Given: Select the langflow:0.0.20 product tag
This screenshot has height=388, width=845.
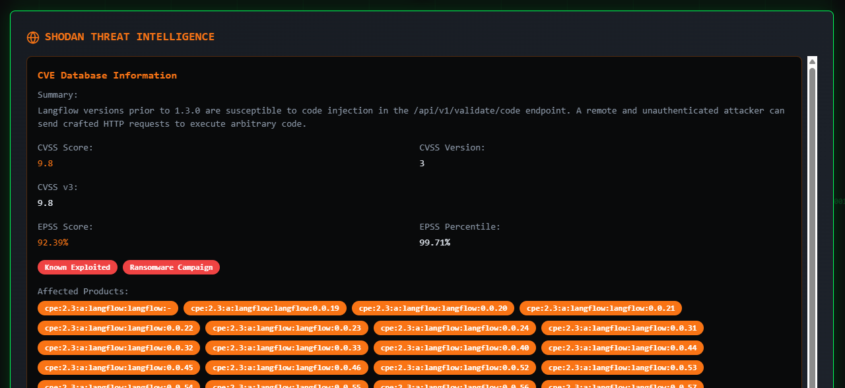Looking at the screenshot, I should [x=433, y=308].
